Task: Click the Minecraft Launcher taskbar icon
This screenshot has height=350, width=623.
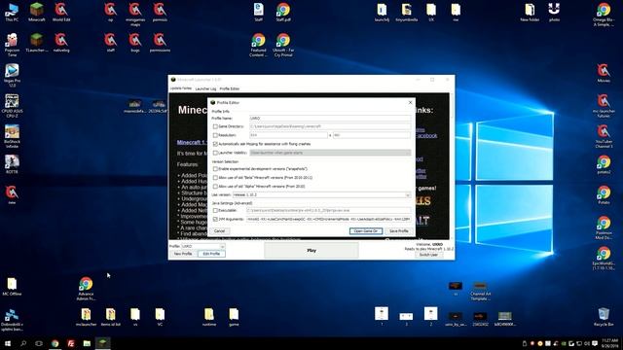Action: click(102, 343)
